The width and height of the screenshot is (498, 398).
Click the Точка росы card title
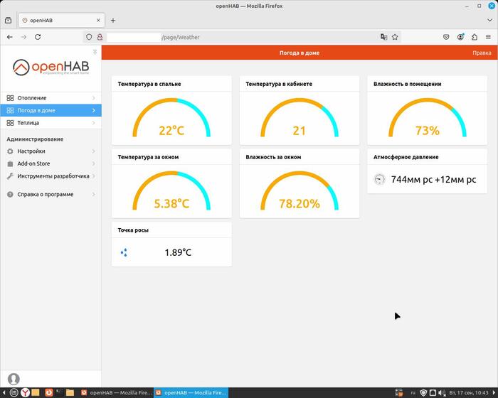pos(133,230)
